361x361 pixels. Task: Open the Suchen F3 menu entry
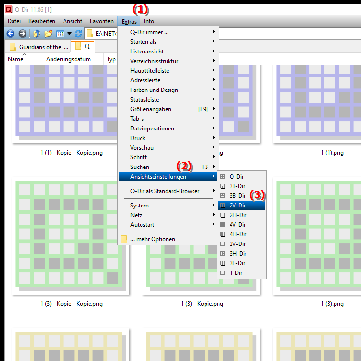[168, 167]
